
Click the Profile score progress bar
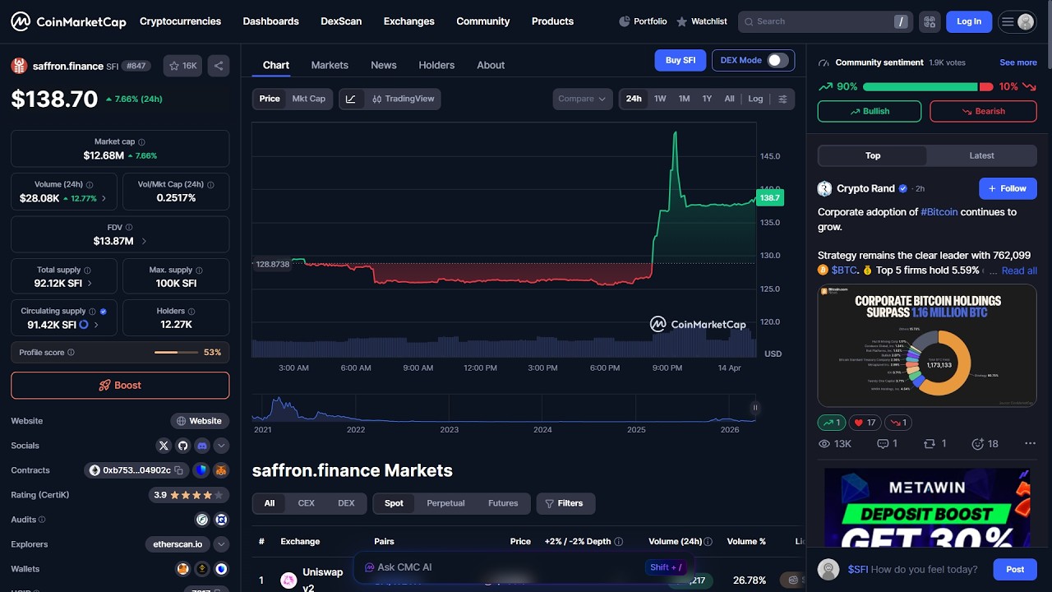click(x=177, y=353)
